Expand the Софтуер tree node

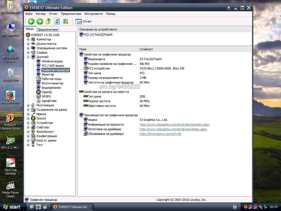(x=28, y=127)
